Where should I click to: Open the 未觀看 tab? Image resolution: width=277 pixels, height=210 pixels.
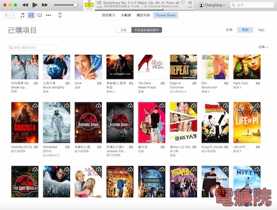click(x=126, y=15)
